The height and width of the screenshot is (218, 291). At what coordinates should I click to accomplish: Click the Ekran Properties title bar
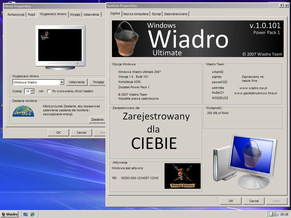pyautogui.click(x=55, y=6)
